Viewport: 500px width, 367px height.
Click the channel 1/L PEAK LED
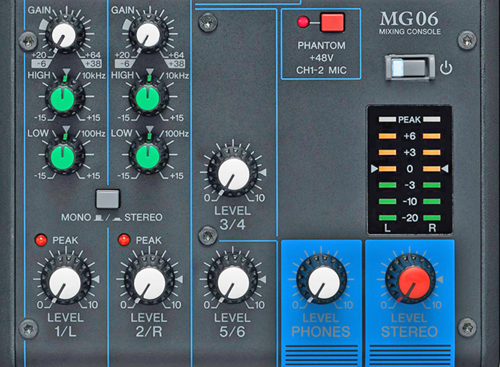click(x=41, y=240)
